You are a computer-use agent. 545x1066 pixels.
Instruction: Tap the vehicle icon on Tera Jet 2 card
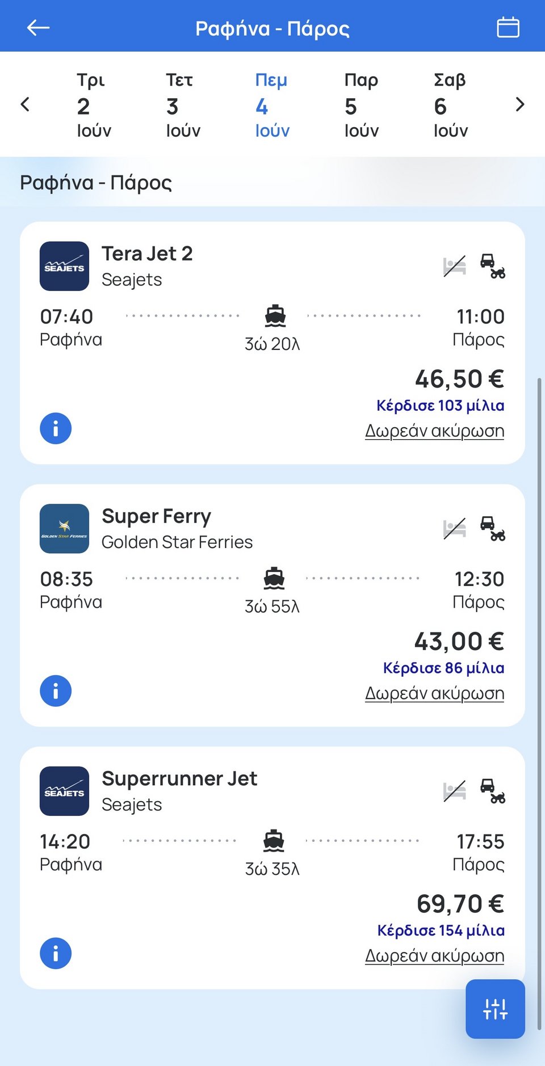pyautogui.click(x=492, y=266)
